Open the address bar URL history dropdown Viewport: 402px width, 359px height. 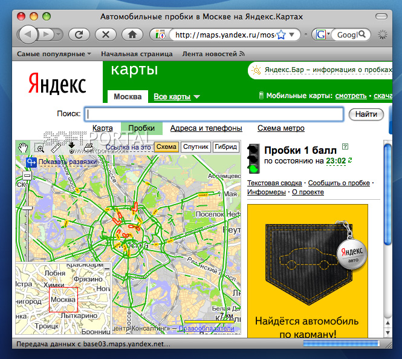(292, 35)
